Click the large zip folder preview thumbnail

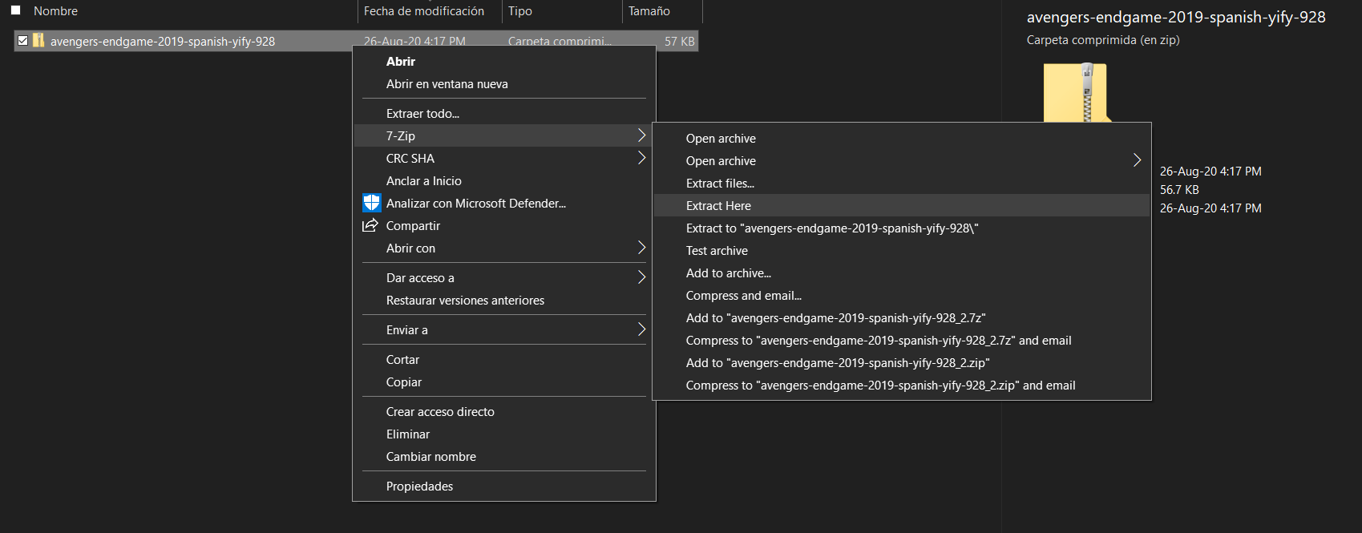point(1076,92)
